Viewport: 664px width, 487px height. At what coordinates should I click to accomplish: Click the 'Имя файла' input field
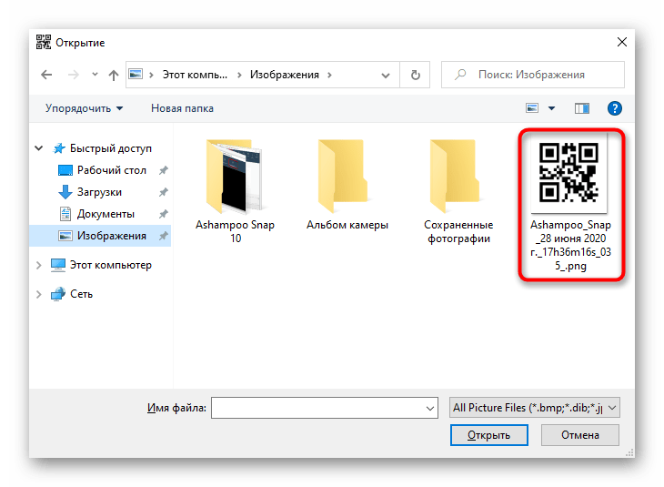(x=325, y=408)
